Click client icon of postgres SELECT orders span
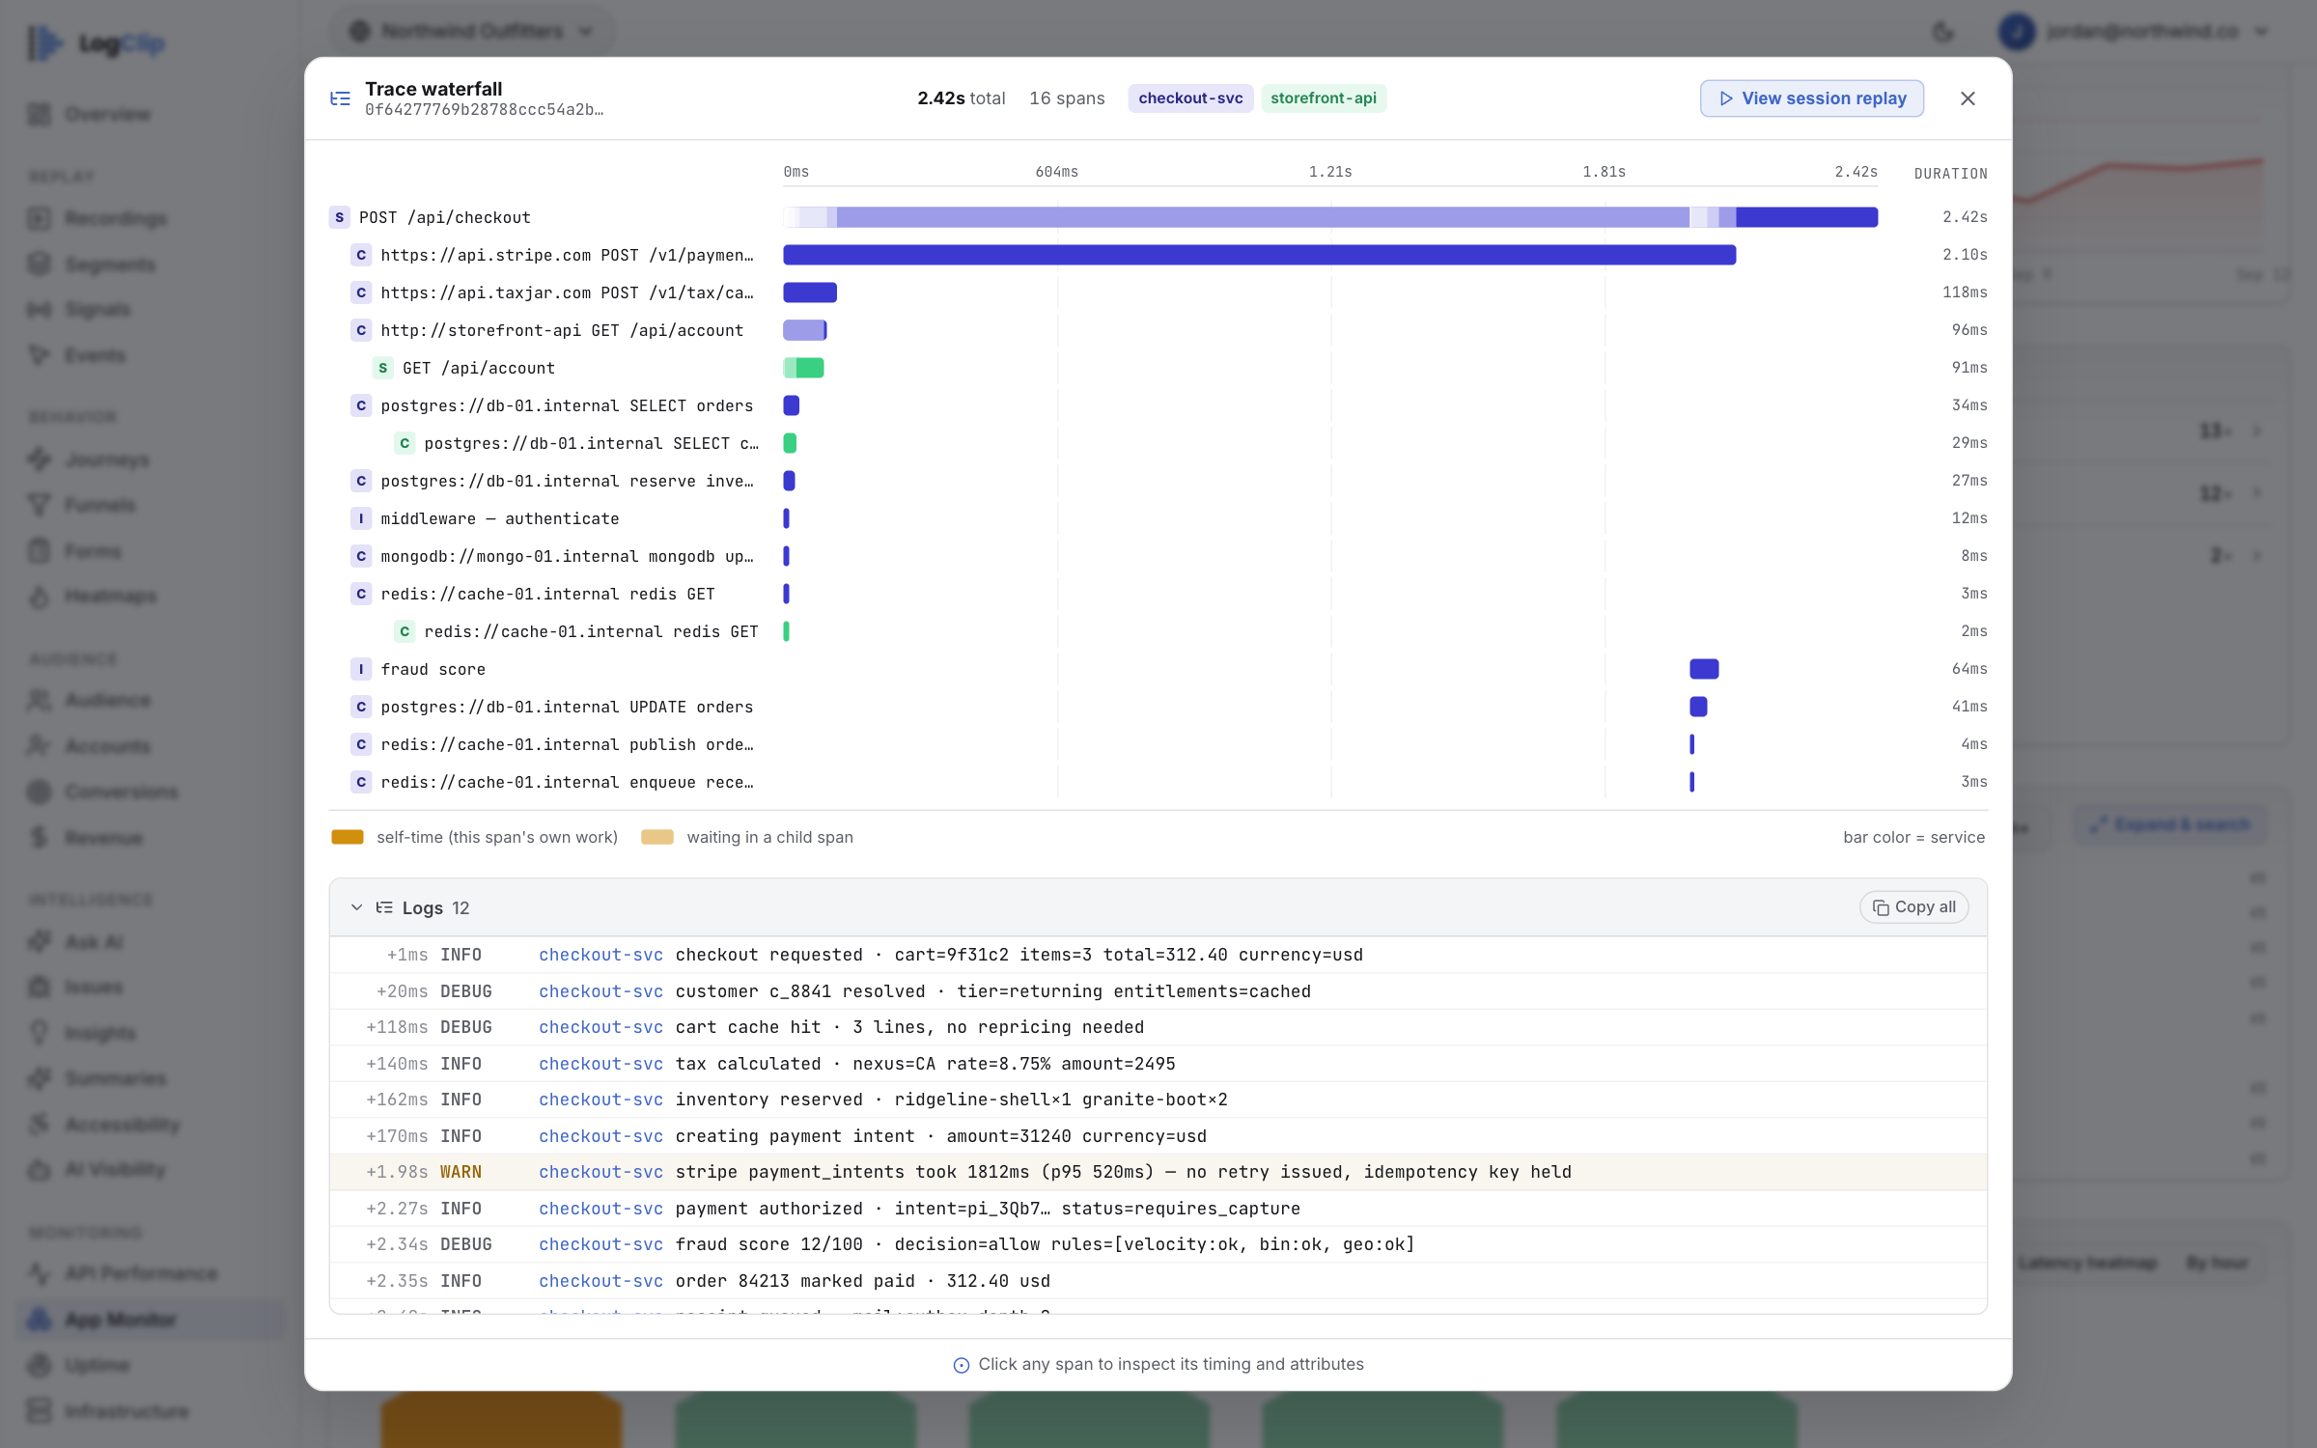Image resolution: width=2317 pixels, height=1448 pixels. (x=361, y=405)
